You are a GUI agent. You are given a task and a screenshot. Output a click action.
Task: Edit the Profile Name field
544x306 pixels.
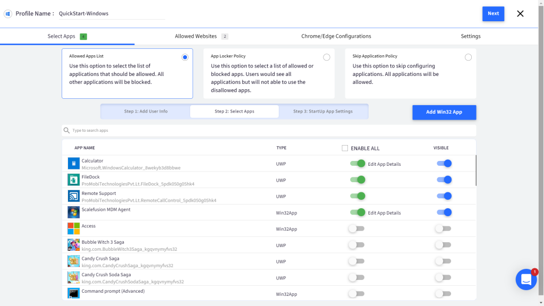[112, 13]
